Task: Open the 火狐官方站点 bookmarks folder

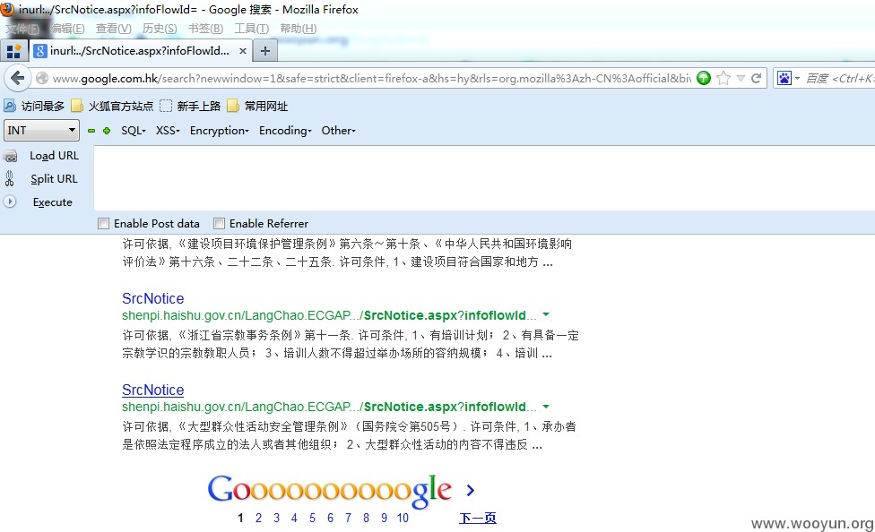Action: pyautogui.click(x=112, y=106)
